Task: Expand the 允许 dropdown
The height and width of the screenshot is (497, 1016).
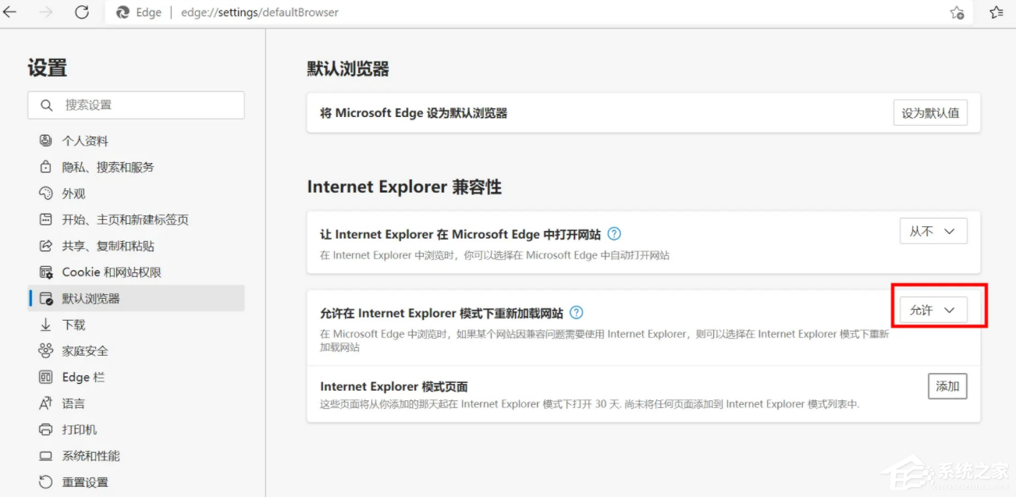Action: coord(933,311)
